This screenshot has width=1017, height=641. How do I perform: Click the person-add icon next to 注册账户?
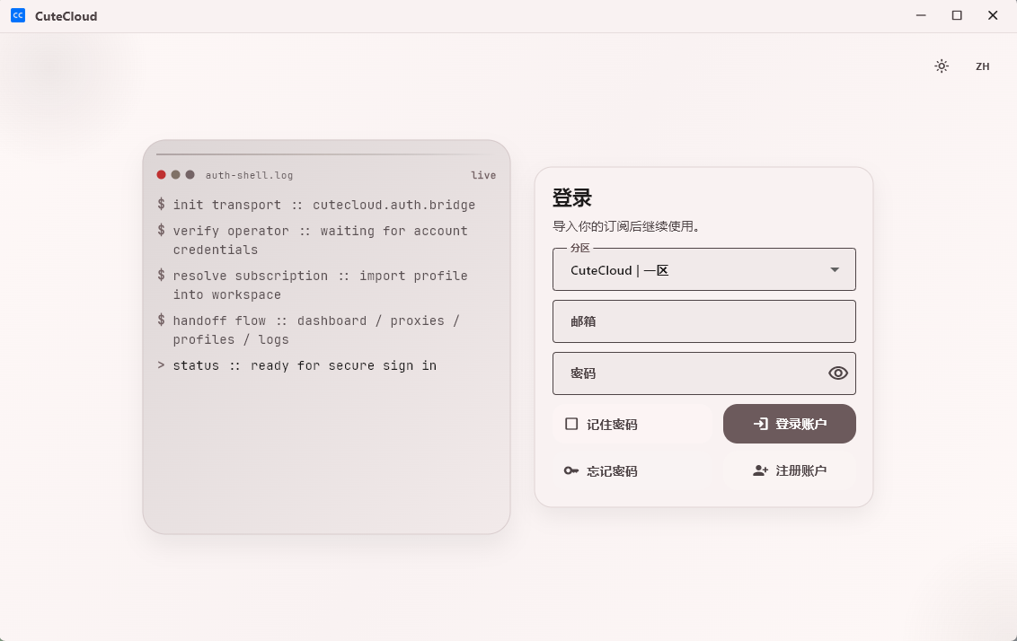click(759, 470)
